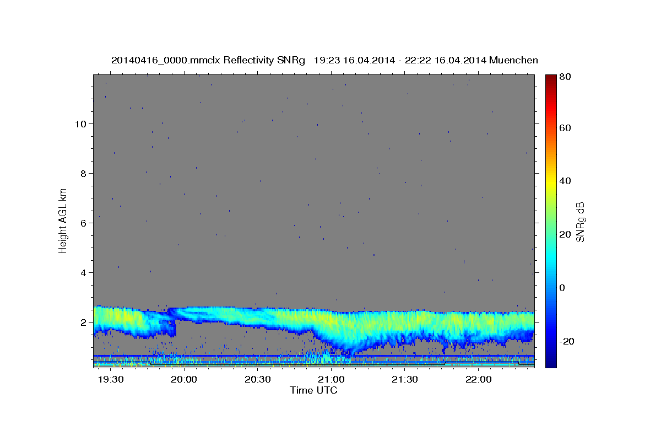
Task: Click the 'Time UTC' axis label
Action: [x=313, y=390]
